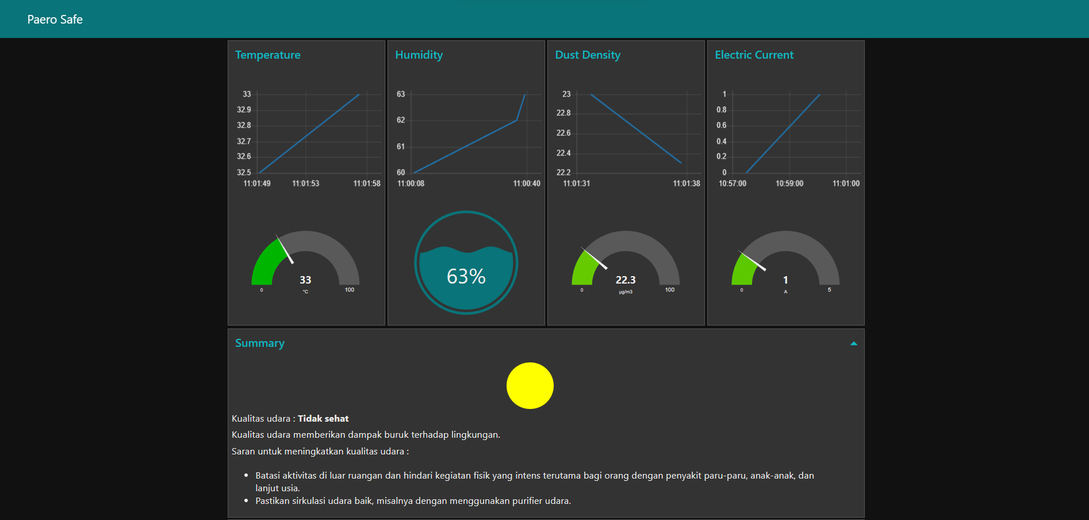Click the yellow air quality indicator circle
The width and height of the screenshot is (1089, 520).
tap(530, 385)
